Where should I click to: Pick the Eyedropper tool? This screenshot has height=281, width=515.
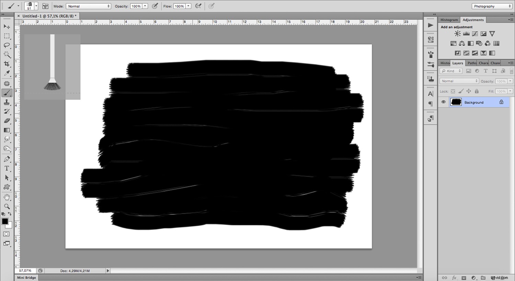(x=7, y=73)
